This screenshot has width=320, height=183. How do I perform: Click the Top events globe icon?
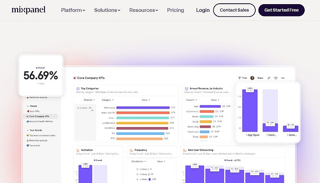[28, 146]
